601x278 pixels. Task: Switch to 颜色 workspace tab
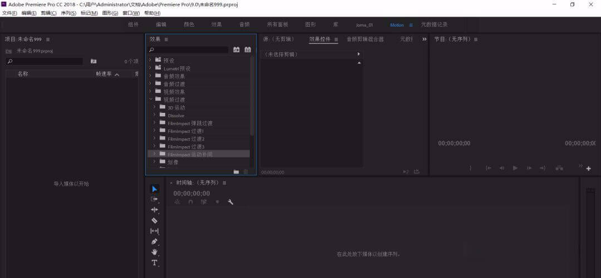click(189, 24)
